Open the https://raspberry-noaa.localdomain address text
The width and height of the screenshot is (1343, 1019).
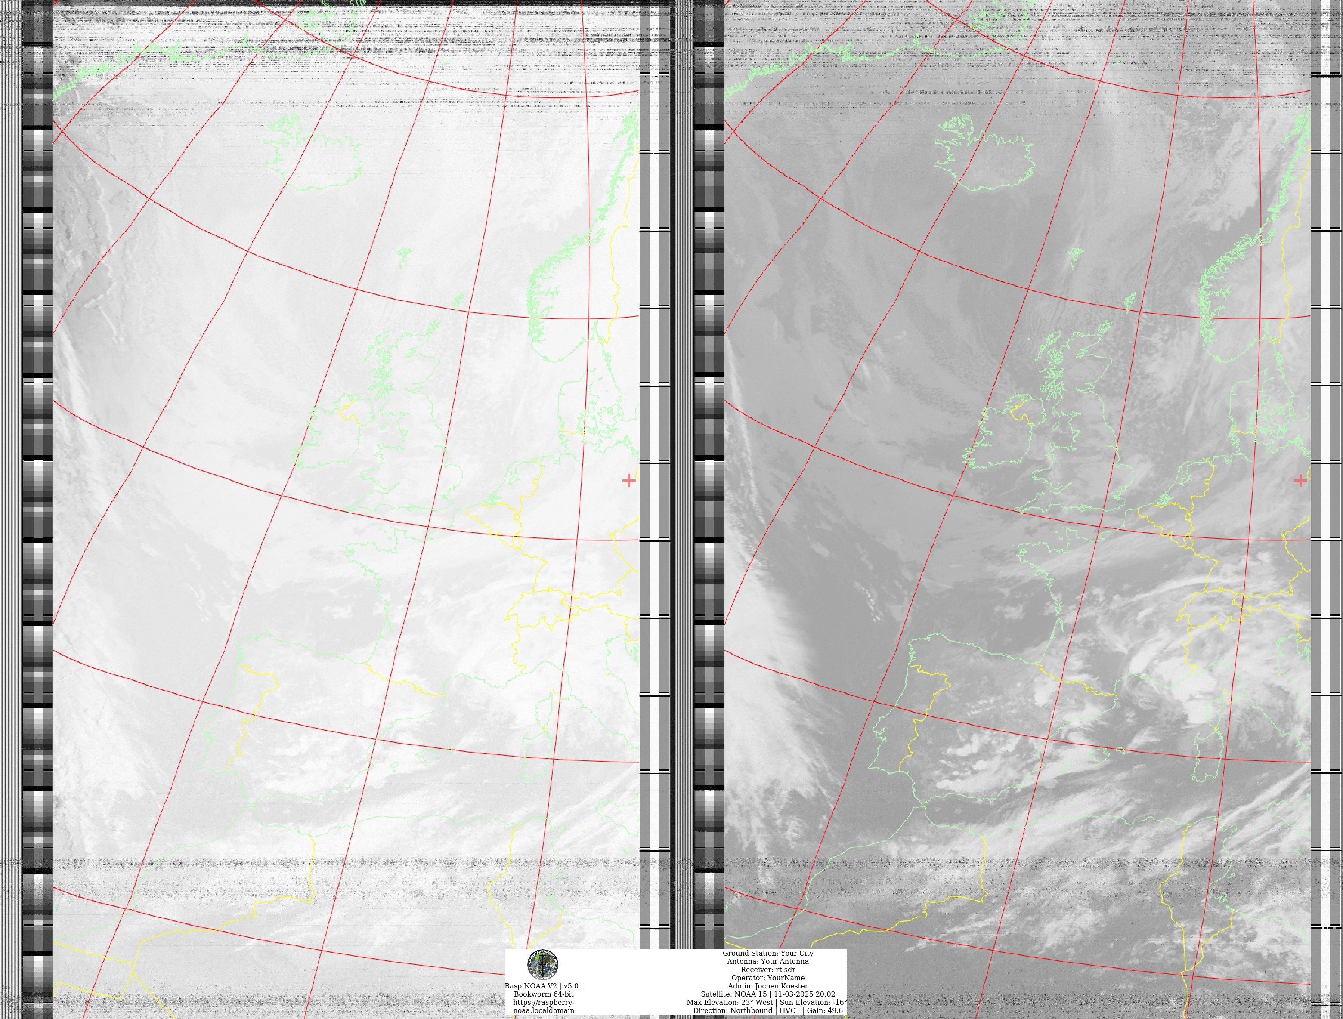(x=543, y=1006)
